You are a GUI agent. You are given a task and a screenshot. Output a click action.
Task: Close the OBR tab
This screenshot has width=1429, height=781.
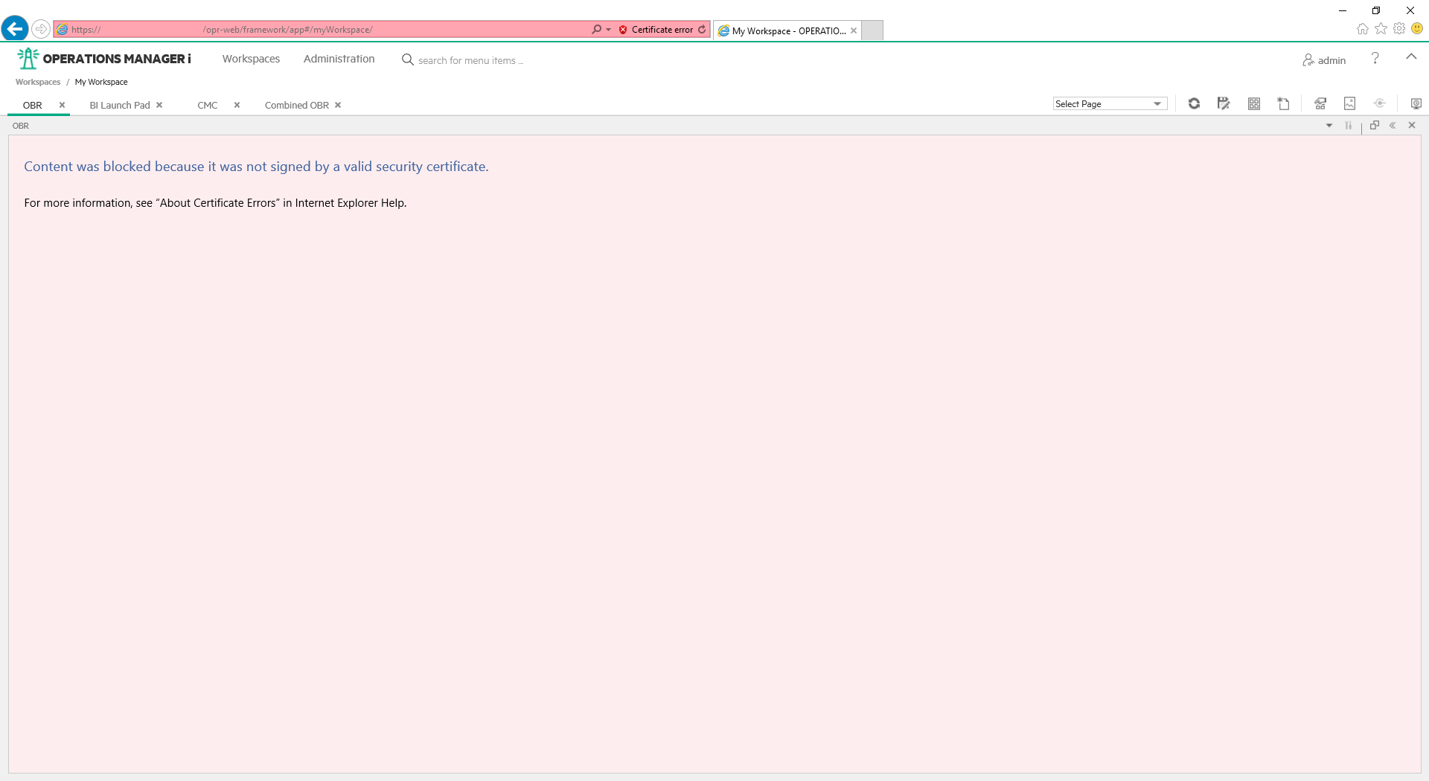tap(62, 105)
